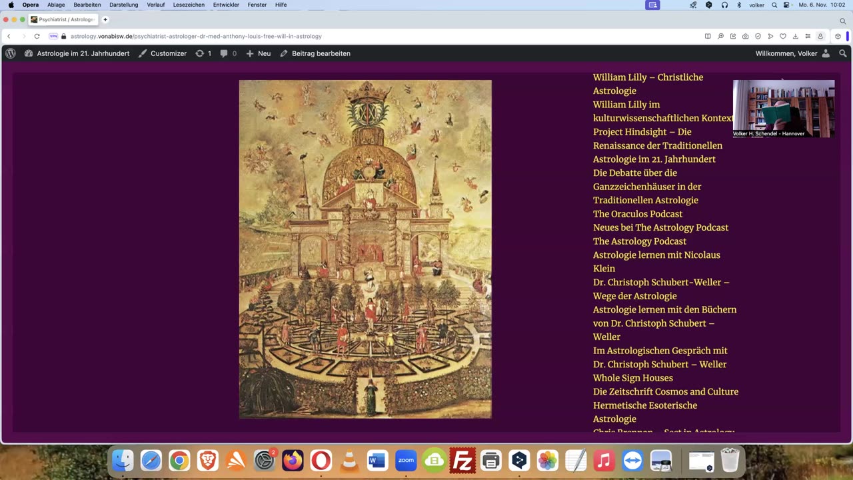Open WordPress admin bar search
Viewport: 853px width, 480px height.
(x=842, y=53)
